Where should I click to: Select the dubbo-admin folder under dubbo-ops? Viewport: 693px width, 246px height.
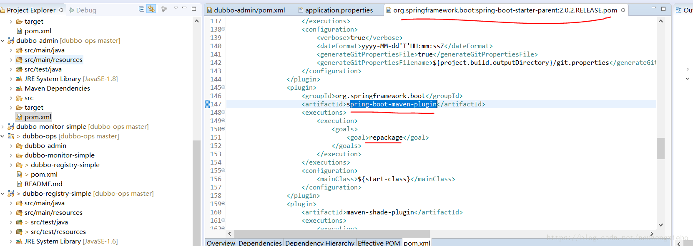[x=45, y=146]
